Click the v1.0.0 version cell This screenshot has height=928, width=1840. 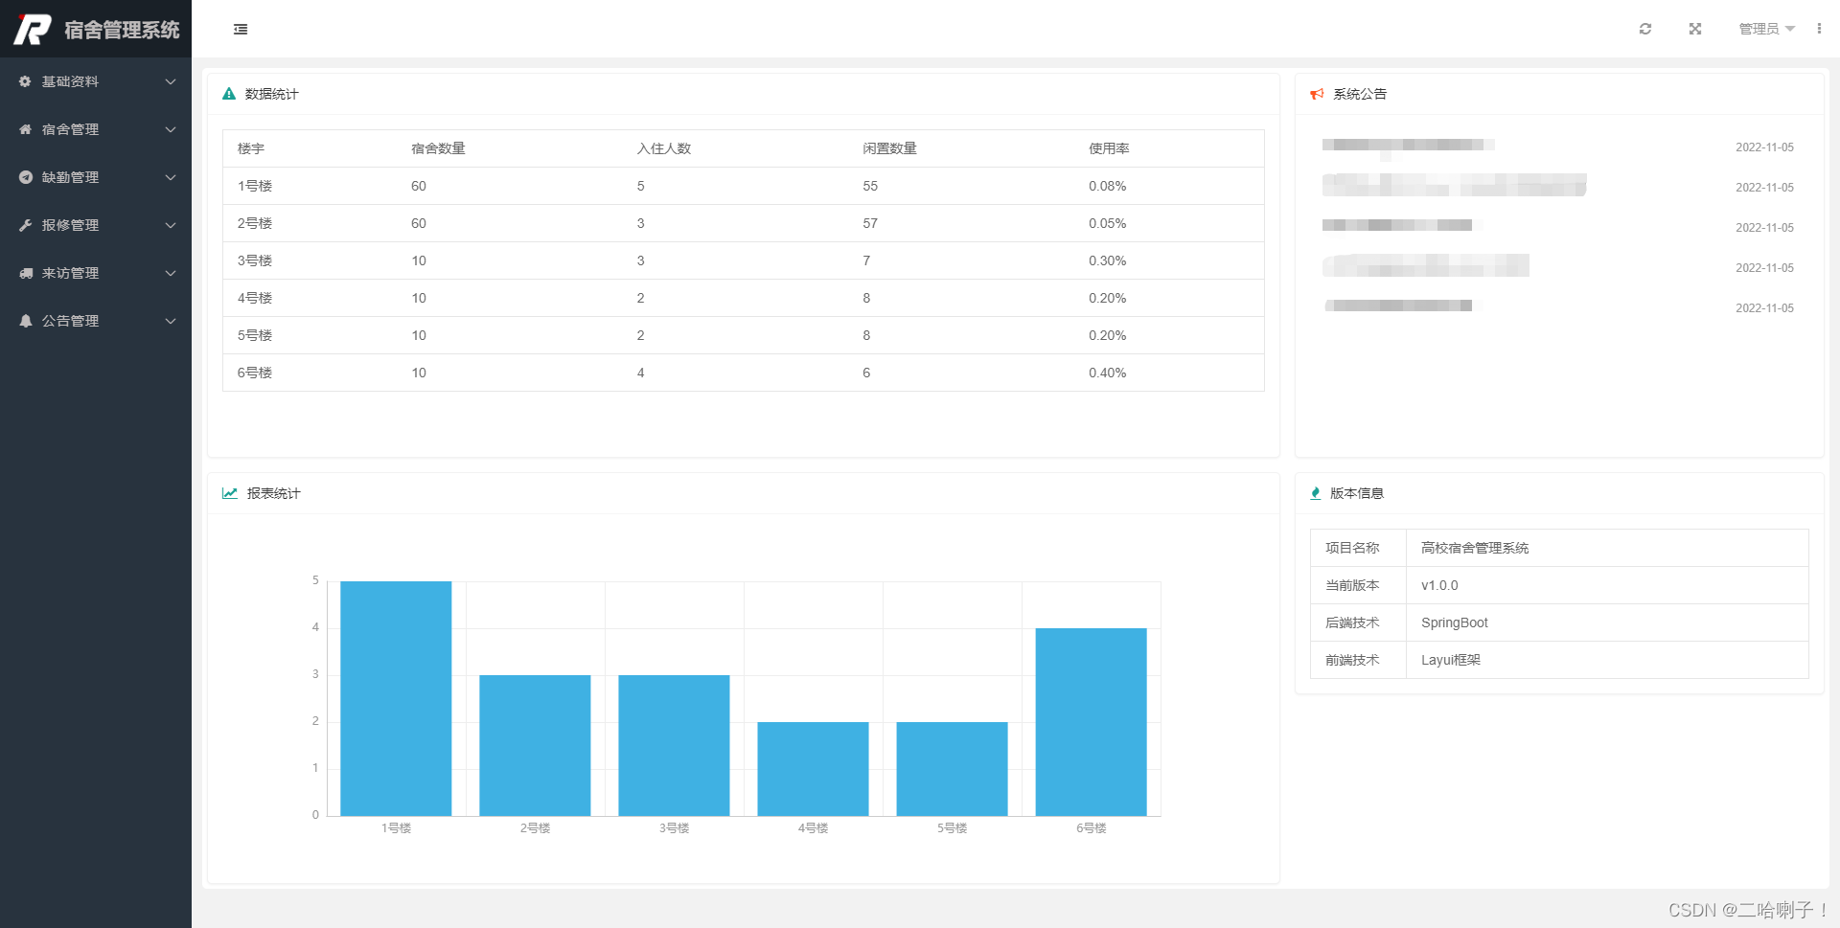click(x=1607, y=585)
